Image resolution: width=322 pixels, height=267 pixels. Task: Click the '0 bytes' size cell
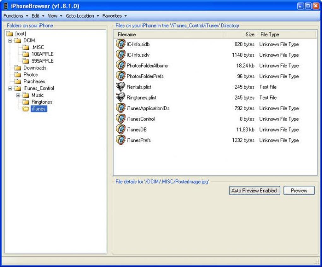[x=247, y=119]
